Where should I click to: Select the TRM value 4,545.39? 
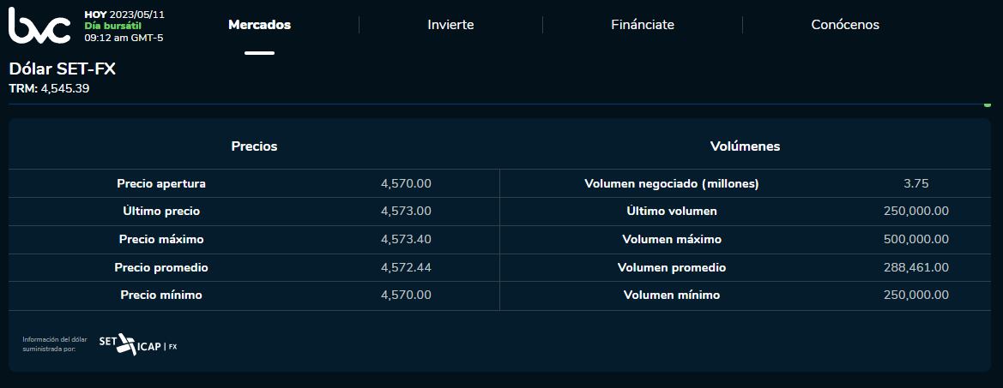click(65, 88)
